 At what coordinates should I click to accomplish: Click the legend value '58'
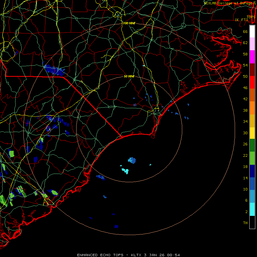pos(245,54)
